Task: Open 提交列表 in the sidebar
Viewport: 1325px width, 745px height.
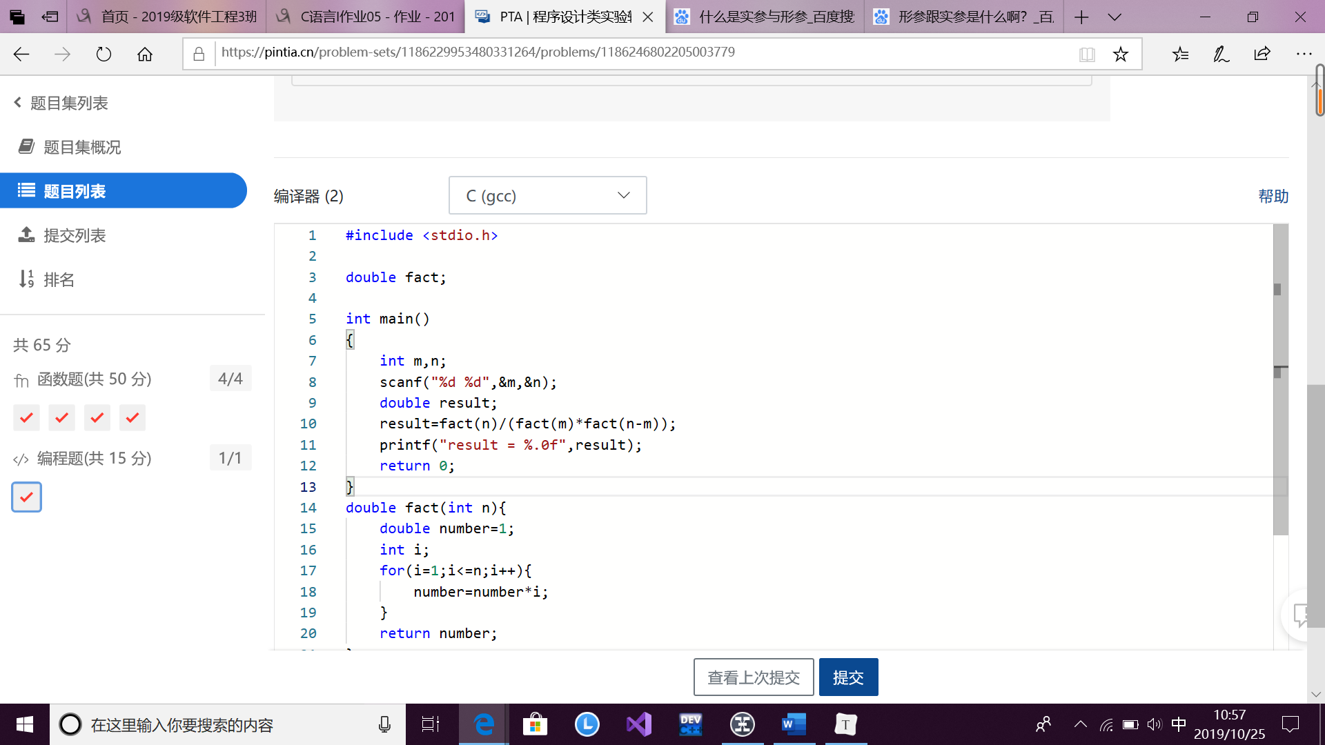Action: pyautogui.click(x=75, y=235)
